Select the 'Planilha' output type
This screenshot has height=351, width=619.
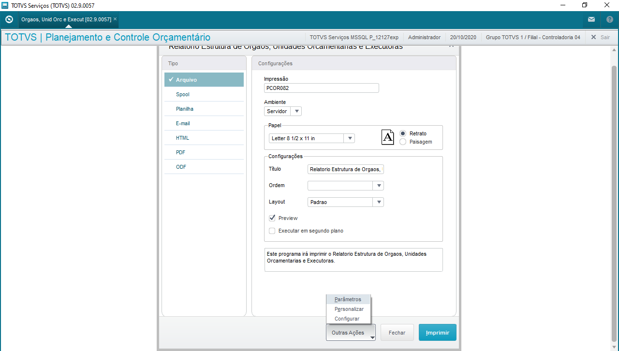point(204,109)
